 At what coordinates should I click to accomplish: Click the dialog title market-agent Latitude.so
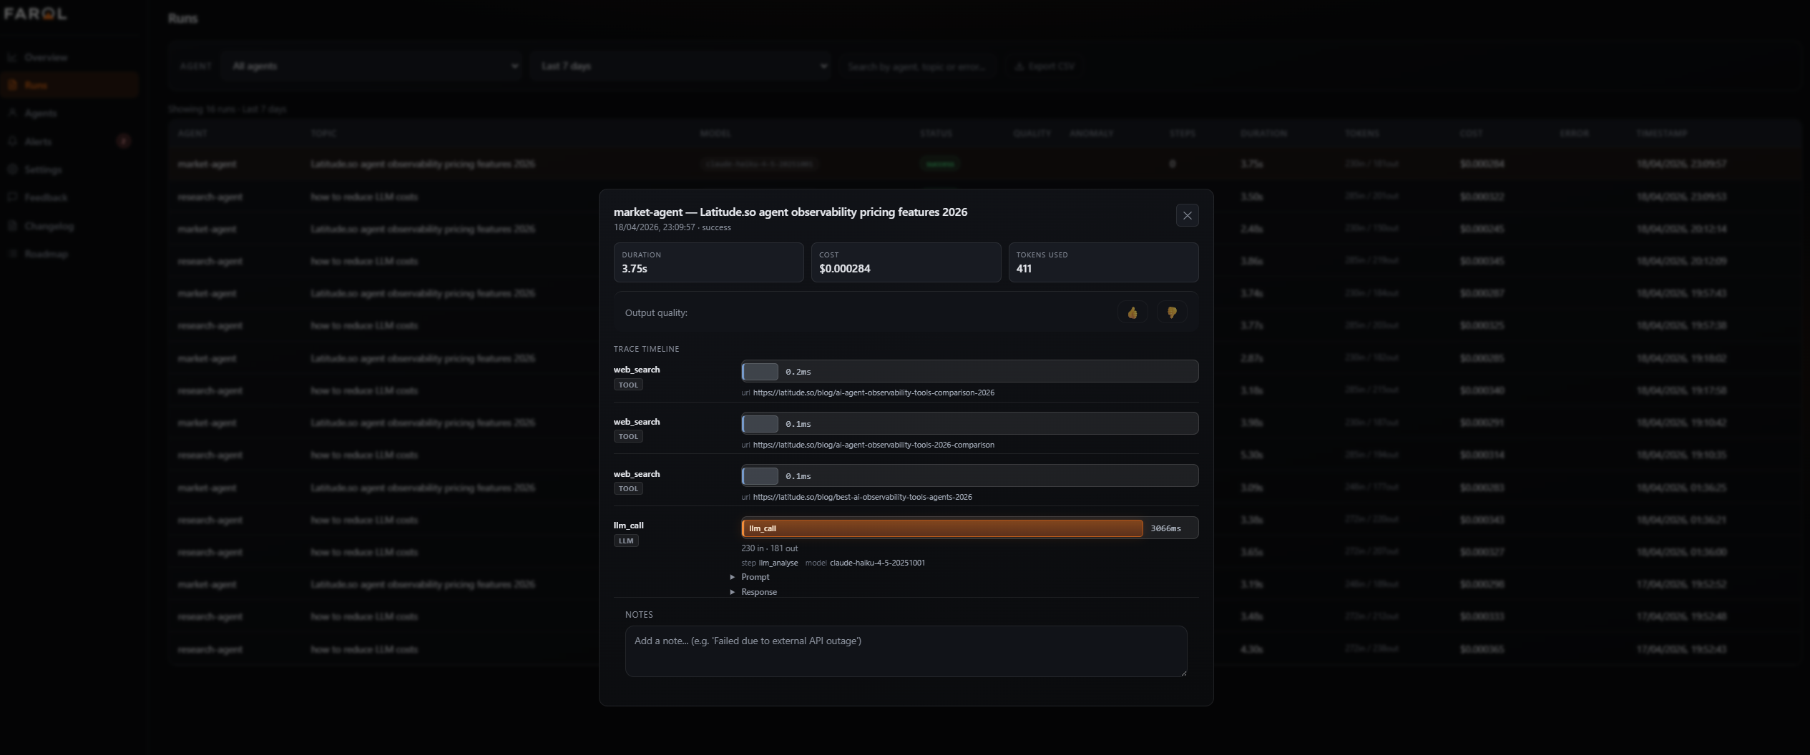791,212
